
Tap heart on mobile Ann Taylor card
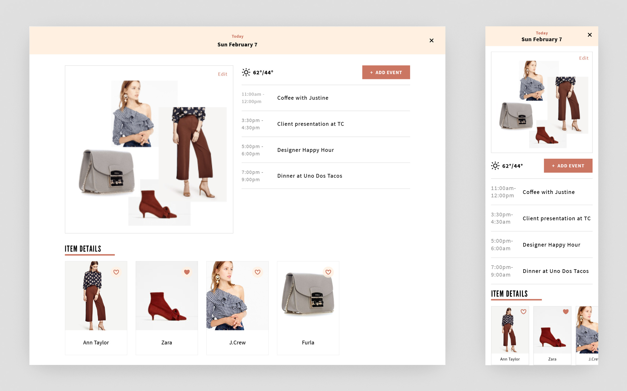pos(524,312)
